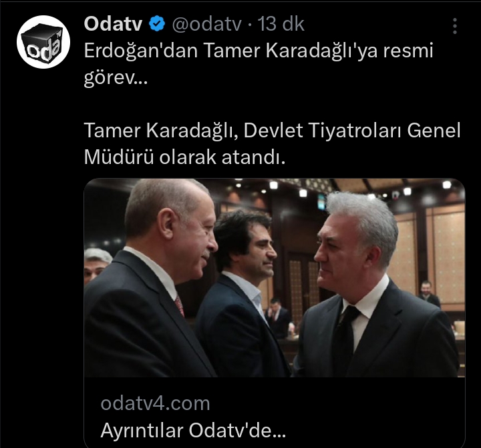481x448 pixels.
Task: Click the blue verified badge next to Odatv
Action: tap(157, 24)
